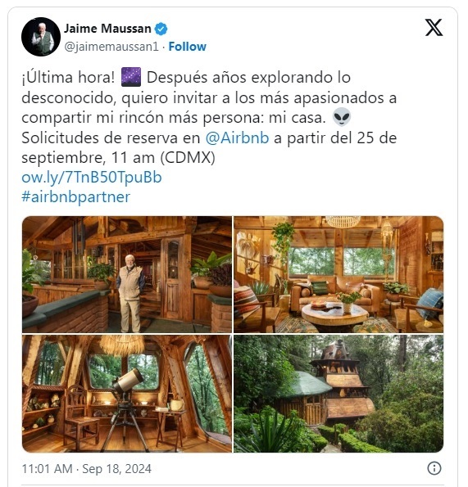Viewport: 468px width, 487px height.
Task: View photo of man standing in wooden doorway
Action: [127, 274]
